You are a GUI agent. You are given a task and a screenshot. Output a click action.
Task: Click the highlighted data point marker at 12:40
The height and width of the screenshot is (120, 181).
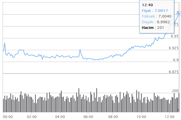pyautogui.click(x=179, y=13)
